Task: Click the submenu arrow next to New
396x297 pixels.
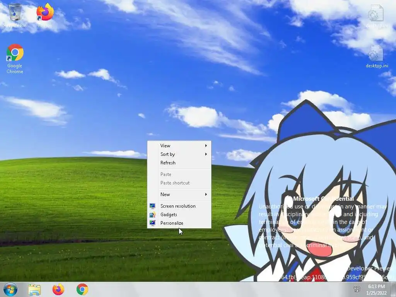Action: [206, 195]
